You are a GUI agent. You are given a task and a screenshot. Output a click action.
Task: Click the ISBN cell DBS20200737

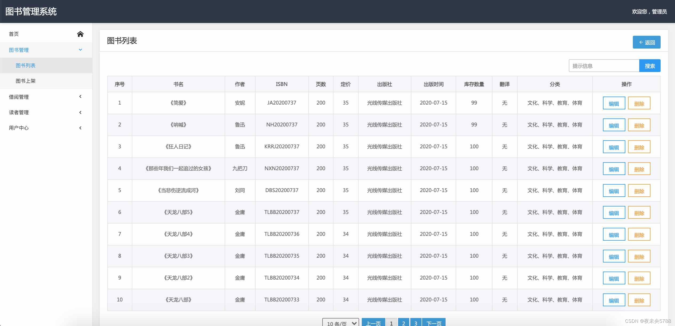coord(282,190)
